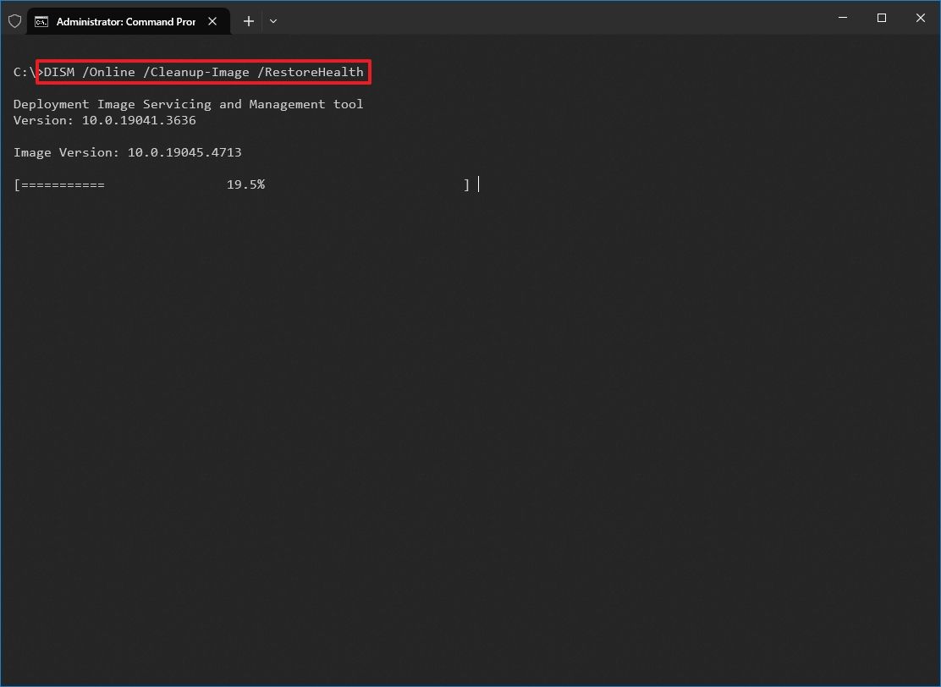
Task: Select the Image Version 10.0.19045.4713 line
Action: [x=127, y=152]
